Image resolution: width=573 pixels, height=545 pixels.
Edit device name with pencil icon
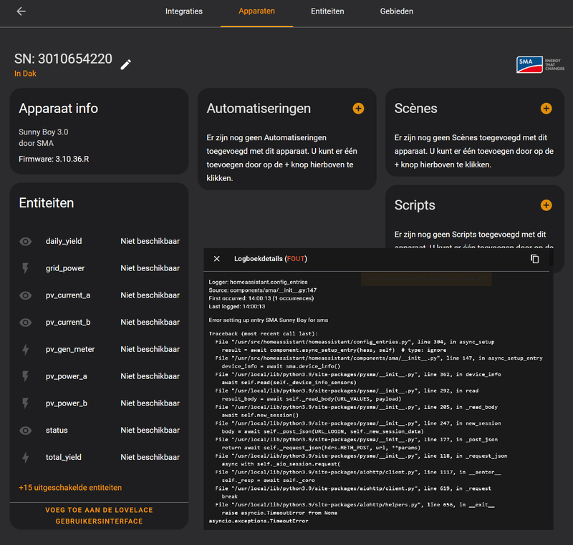coord(126,64)
